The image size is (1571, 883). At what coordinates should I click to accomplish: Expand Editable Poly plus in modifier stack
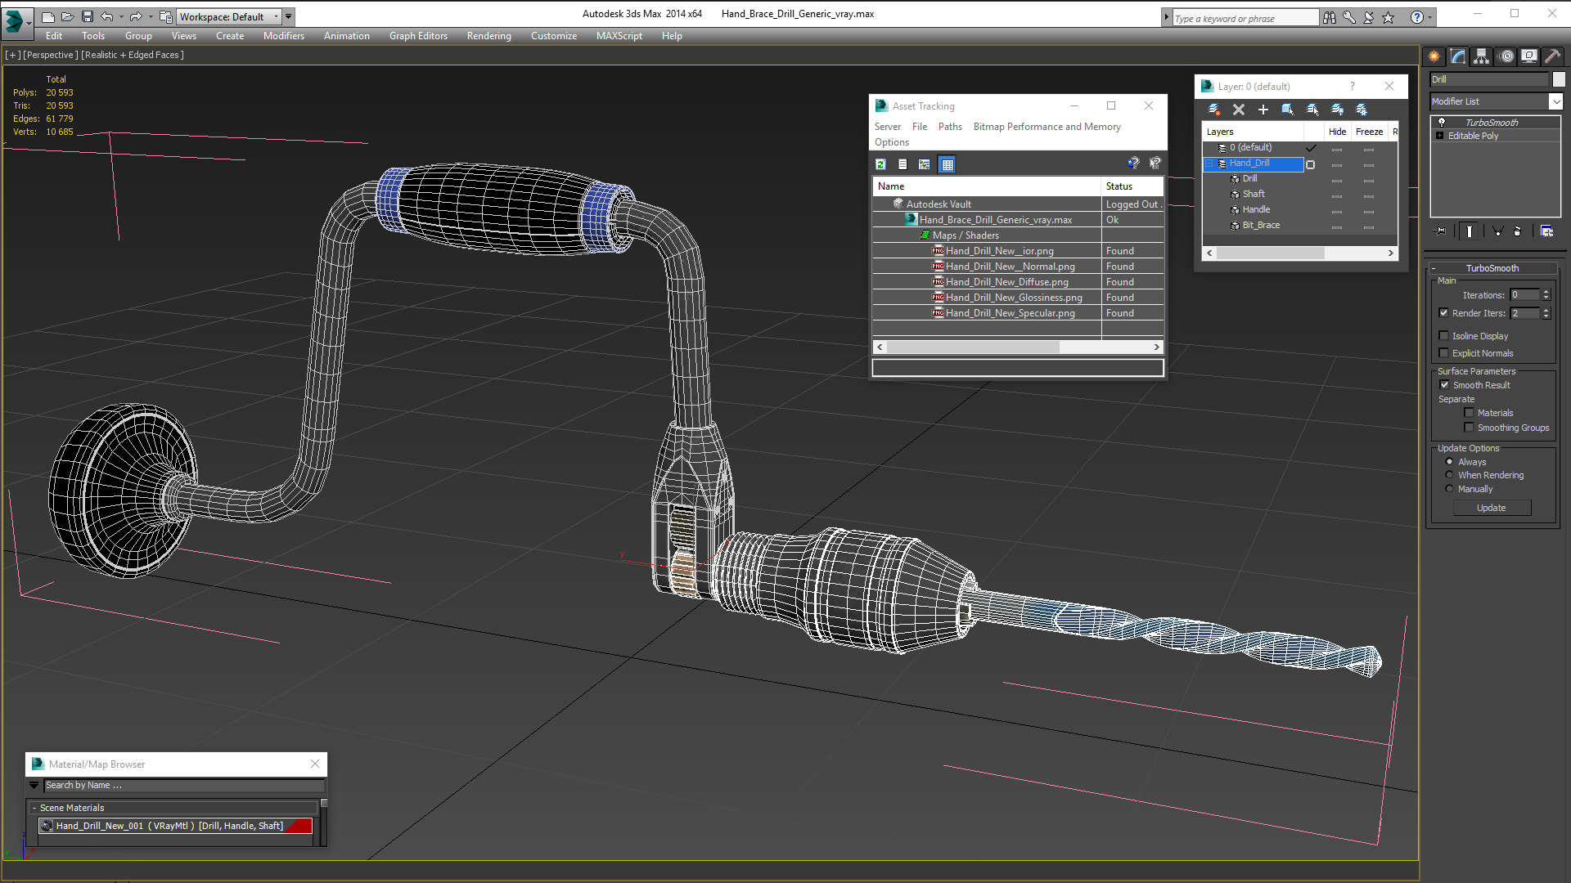pos(1440,136)
